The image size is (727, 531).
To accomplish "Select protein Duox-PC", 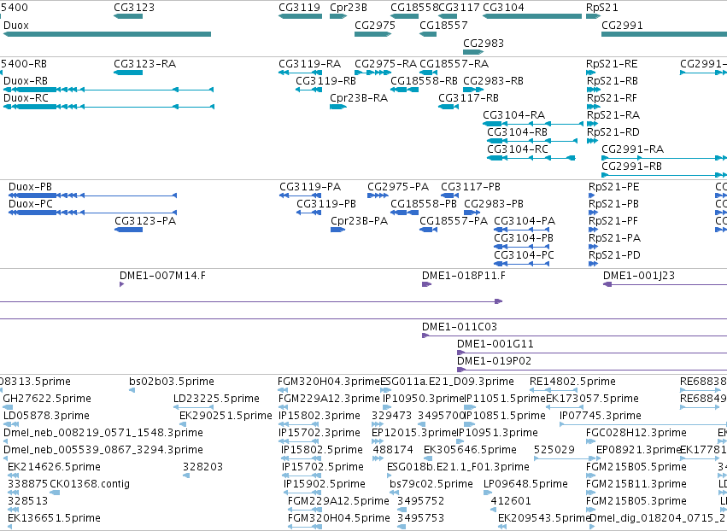I will click(31, 204).
